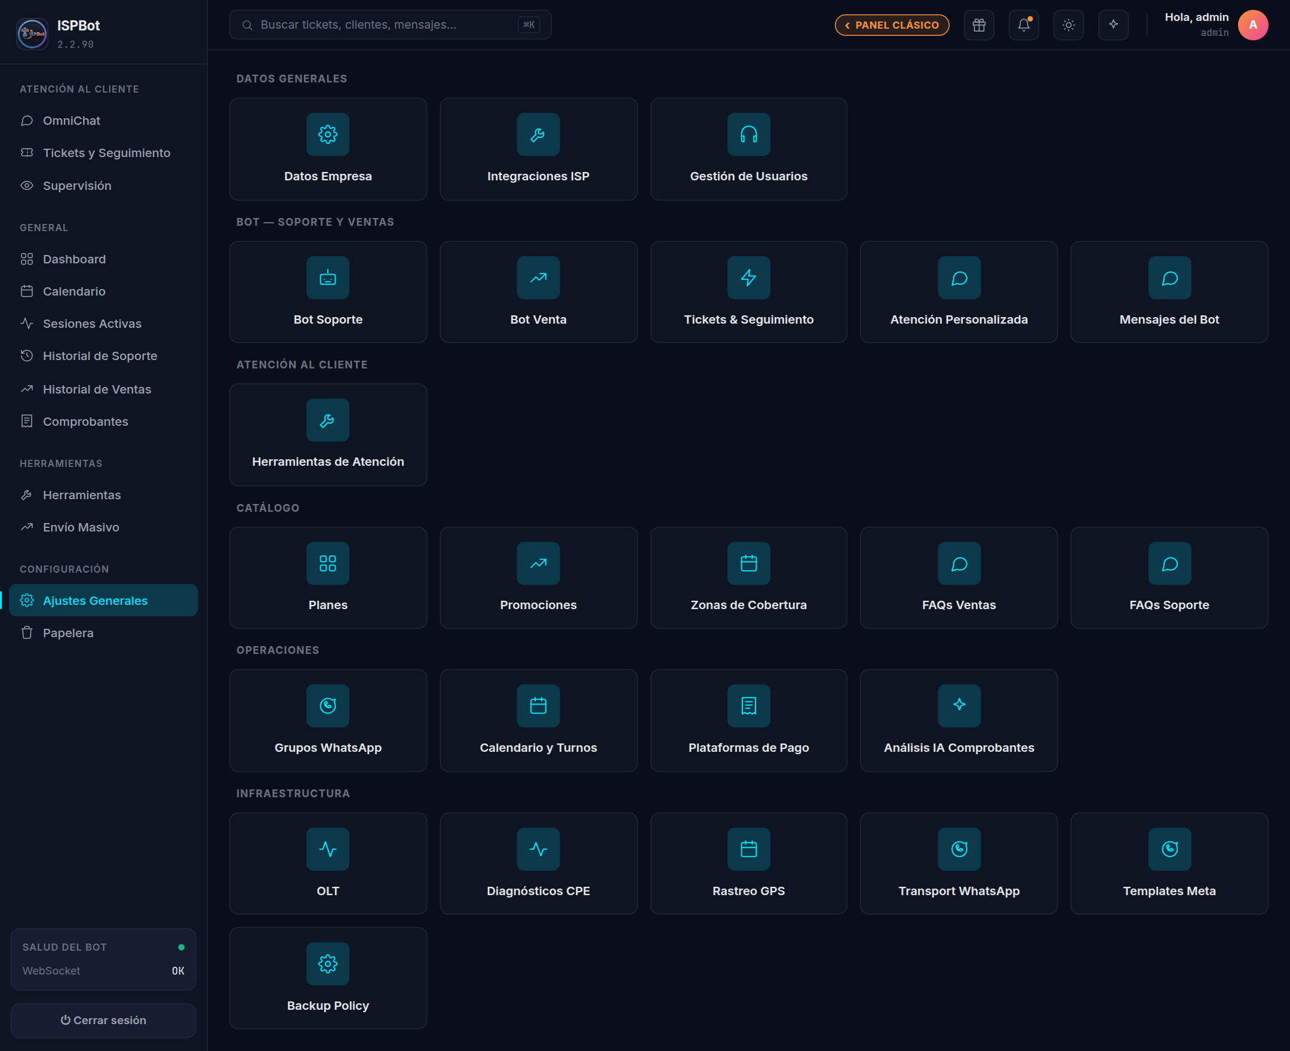Open Atención Personalizada chat icon
Viewport: 1290px width, 1051px height.
coord(959,278)
